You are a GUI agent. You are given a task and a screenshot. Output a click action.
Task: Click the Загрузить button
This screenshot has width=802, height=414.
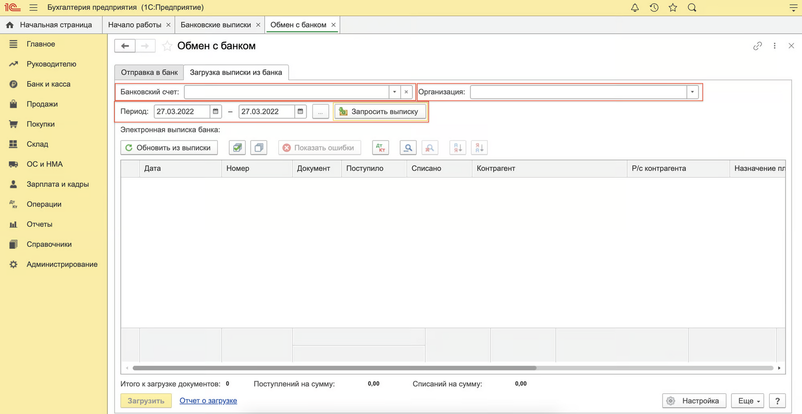(x=146, y=401)
